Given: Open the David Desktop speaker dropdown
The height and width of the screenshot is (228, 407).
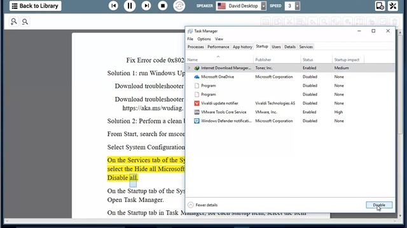Looking at the screenshot, I should pyautogui.click(x=263, y=6).
